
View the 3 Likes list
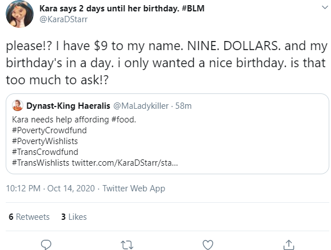(x=74, y=217)
